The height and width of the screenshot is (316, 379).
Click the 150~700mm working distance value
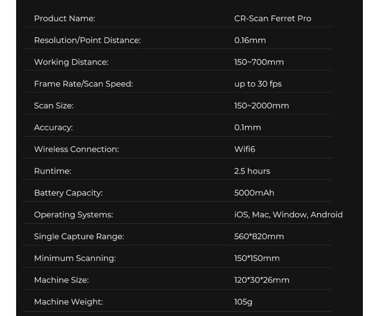click(259, 62)
